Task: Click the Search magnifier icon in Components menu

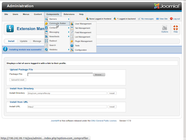Action: [46, 45]
